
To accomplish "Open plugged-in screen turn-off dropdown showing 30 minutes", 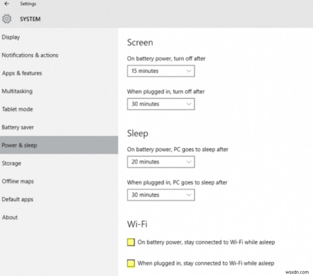I will 160,104.
